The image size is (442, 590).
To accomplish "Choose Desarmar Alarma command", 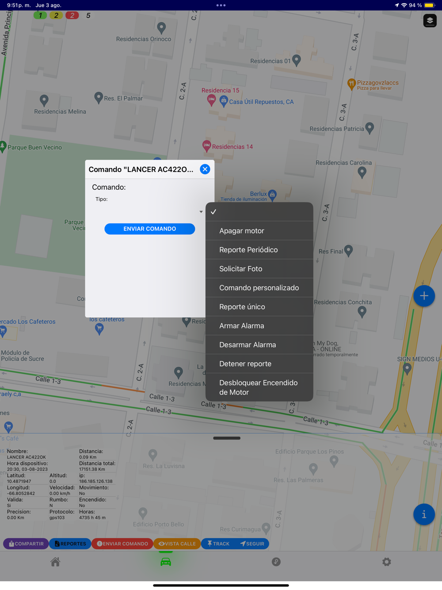I will point(259,345).
